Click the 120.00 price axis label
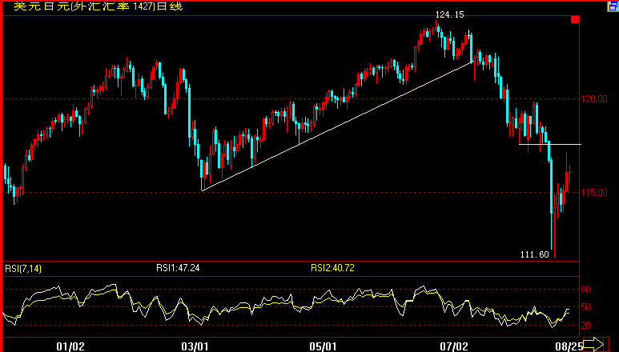 click(x=594, y=99)
